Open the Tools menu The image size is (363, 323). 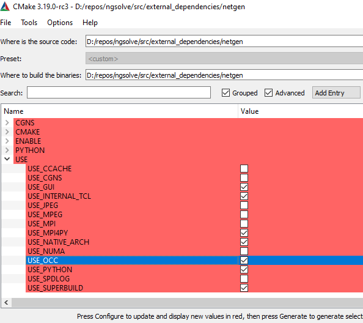[29, 23]
